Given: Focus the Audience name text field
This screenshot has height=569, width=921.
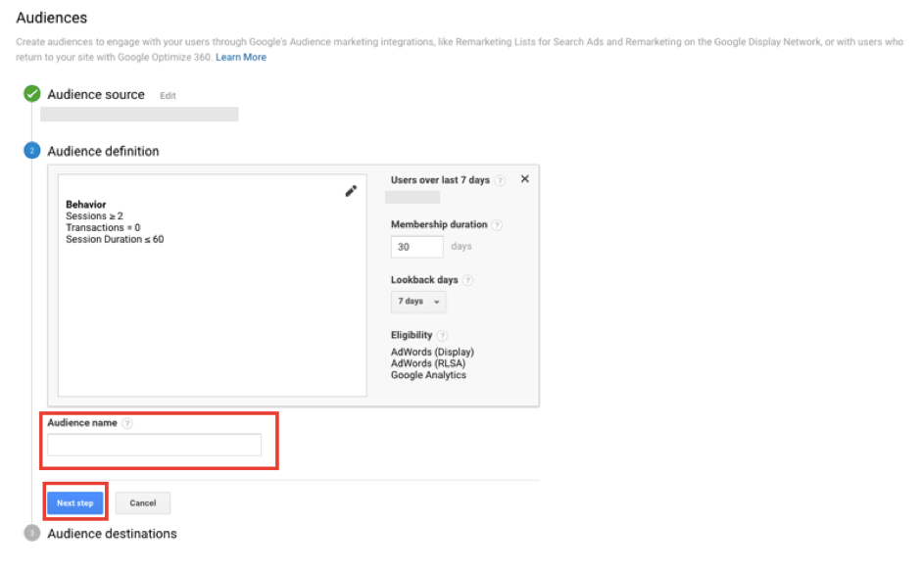Looking at the screenshot, I should [x=154, y=446].
